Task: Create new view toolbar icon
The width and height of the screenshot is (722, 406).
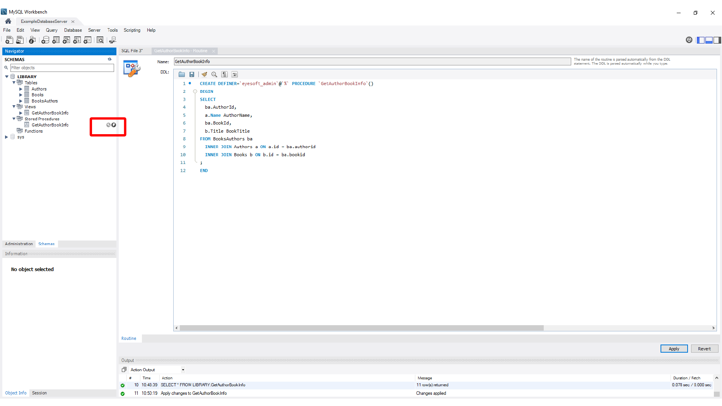Action: [x=67, y=40]
